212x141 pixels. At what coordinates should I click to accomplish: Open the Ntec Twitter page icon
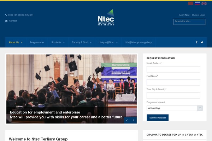(202, 42)
